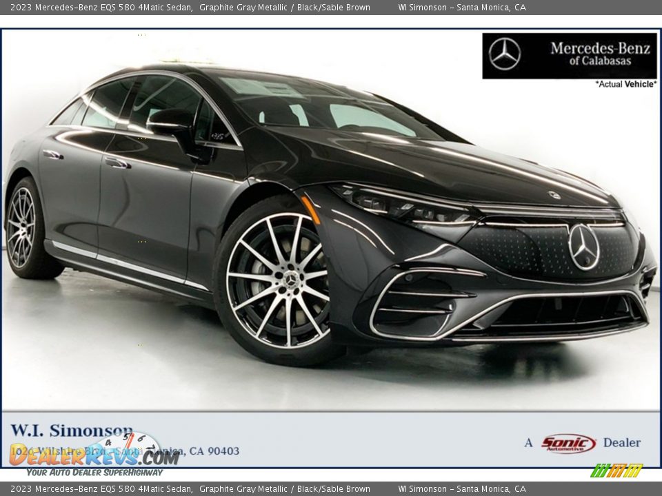Click the bottom "Graphite Gray Metallic / Black/Sable Brown" text
Screen dimensions: 662x496
(x=285, y=489)
